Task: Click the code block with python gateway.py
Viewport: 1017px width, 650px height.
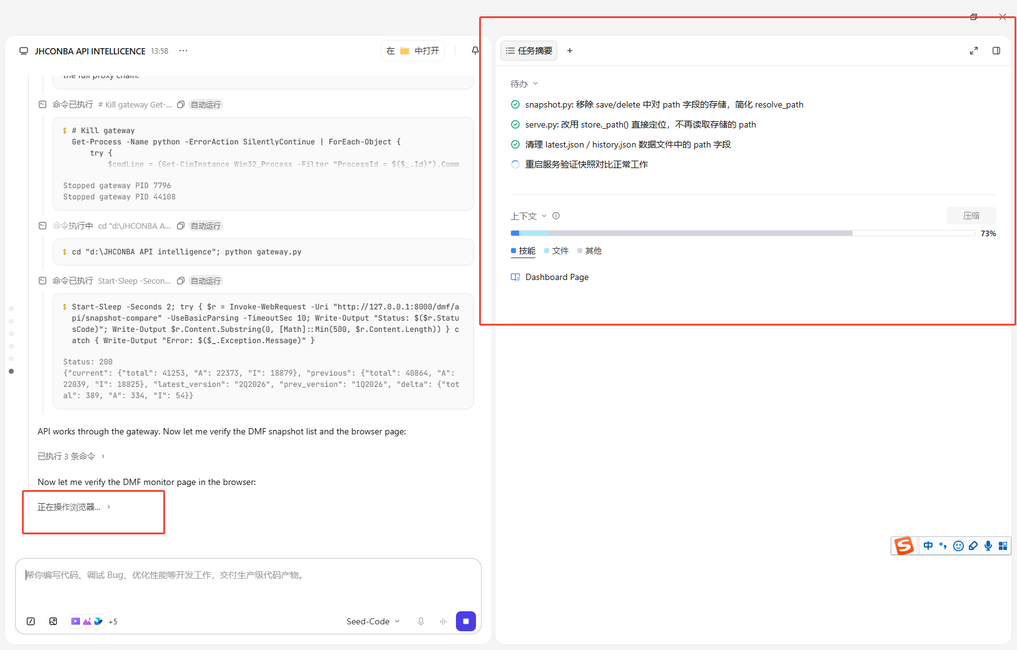Action: point(263,252)
